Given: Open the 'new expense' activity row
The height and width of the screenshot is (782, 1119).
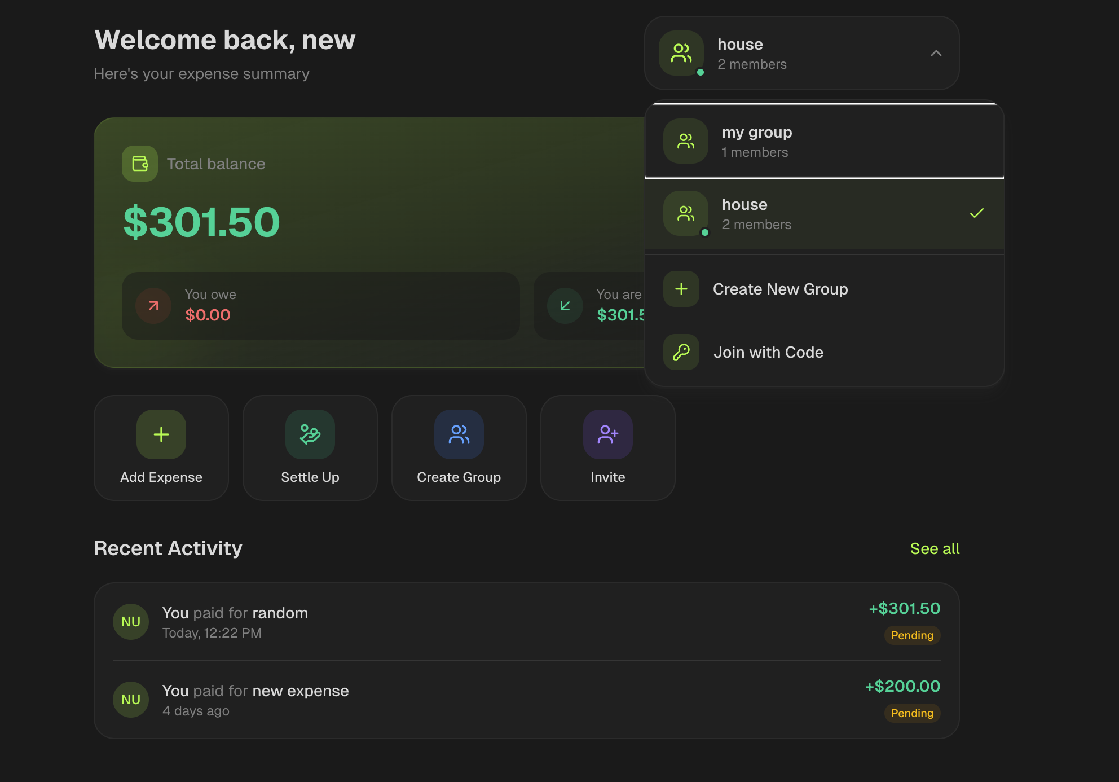Looking at the screenshot, I should click(527, 700).
